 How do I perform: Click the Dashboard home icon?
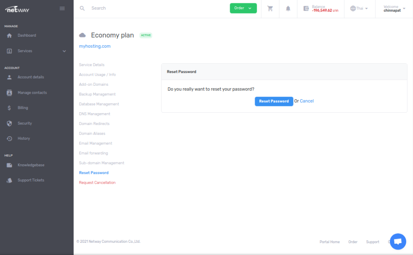pos(9,35)
